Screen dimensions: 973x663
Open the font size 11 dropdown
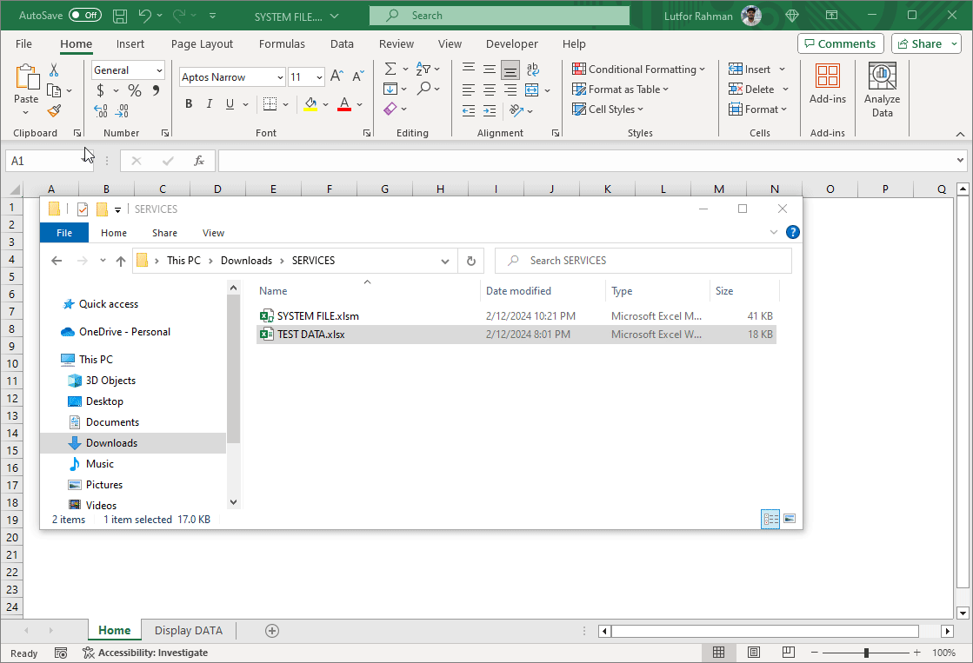319,77
